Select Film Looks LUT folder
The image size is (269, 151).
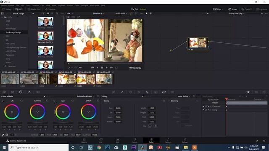[10, 44]
